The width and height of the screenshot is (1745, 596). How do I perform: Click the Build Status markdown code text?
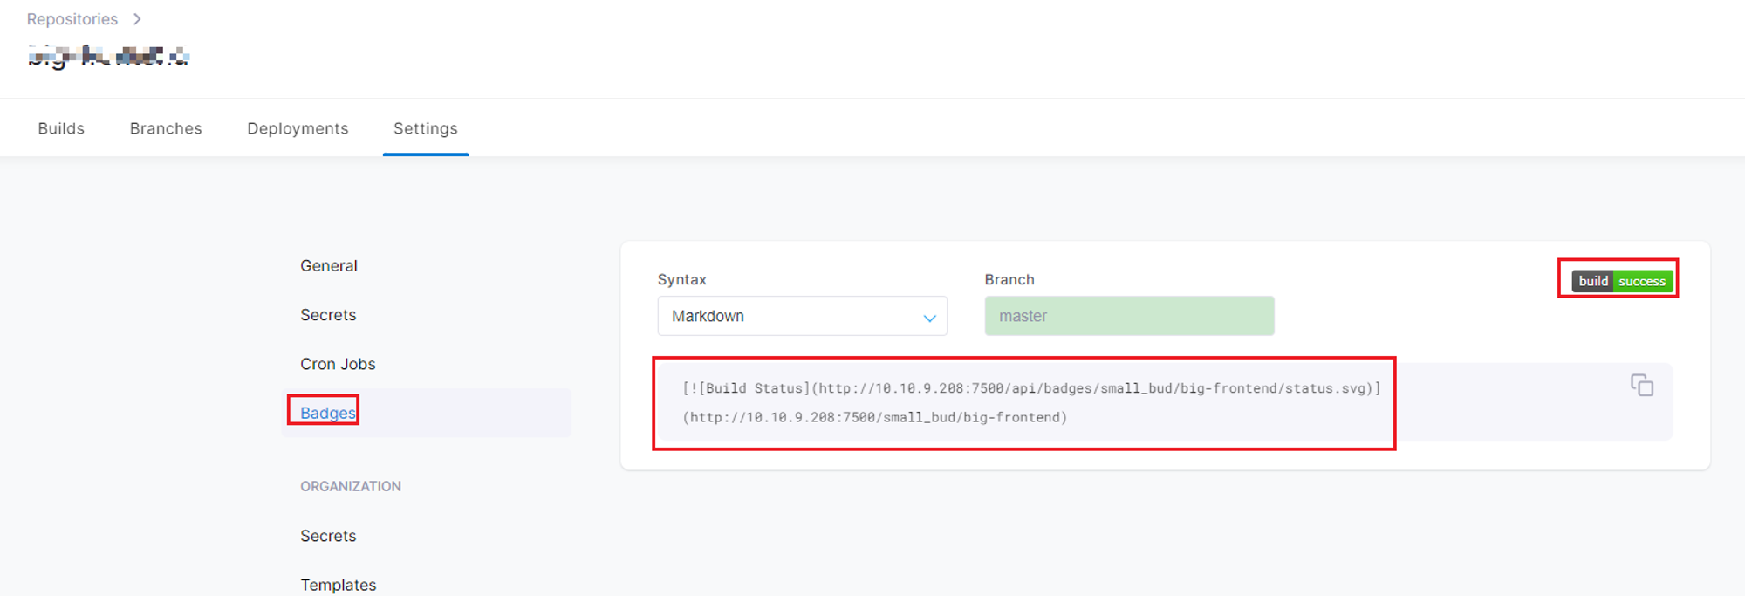click(x=1031, y=402)
